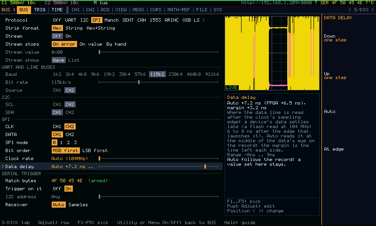Image resolution: width=376 pixels, height=226 pixels.
Task: Switch to the ACQ menu tab
Action: pyautogui.click(x=105, y=10)
